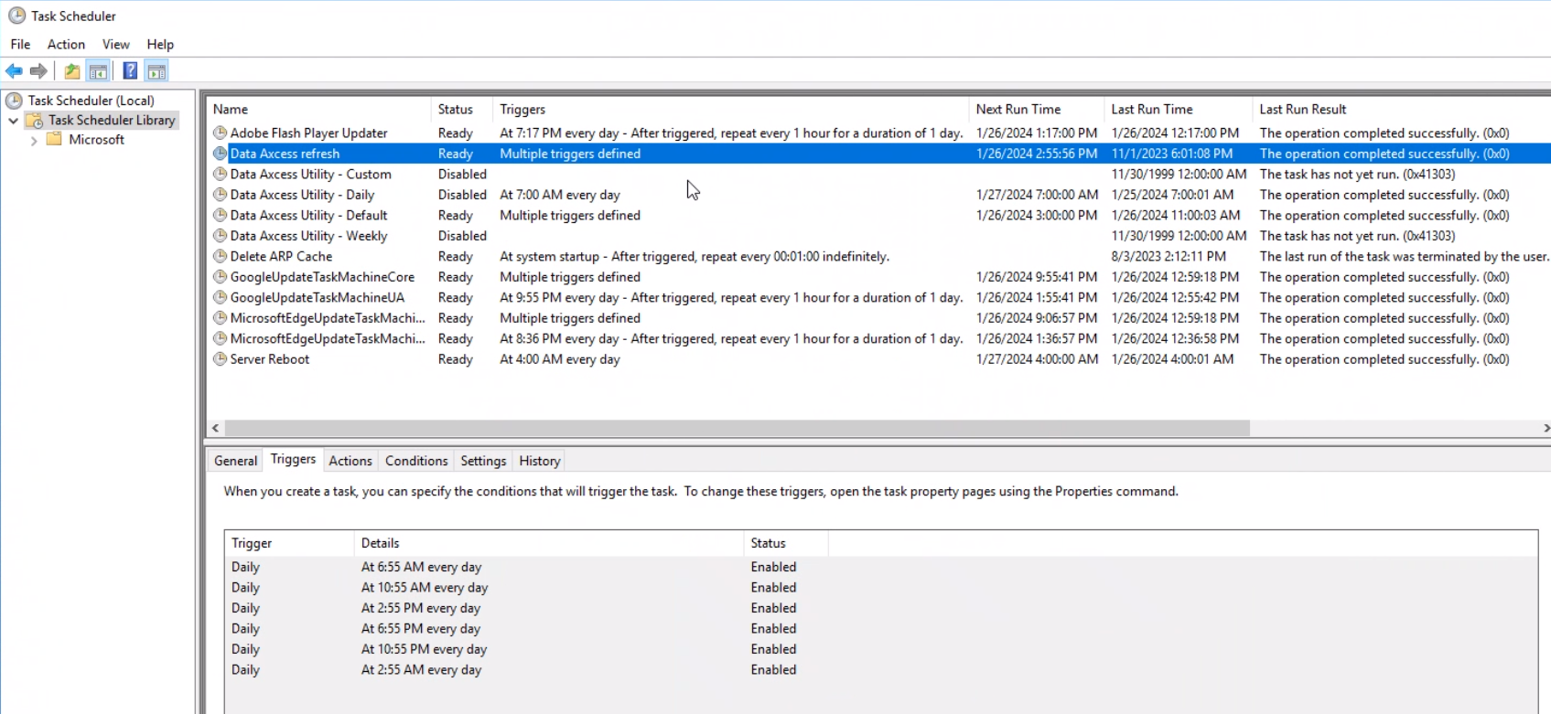The image size is (1551, 714).
Task: Select the 'At 6:55 AM every day' trigger
Action: click(x=421, y=567)
